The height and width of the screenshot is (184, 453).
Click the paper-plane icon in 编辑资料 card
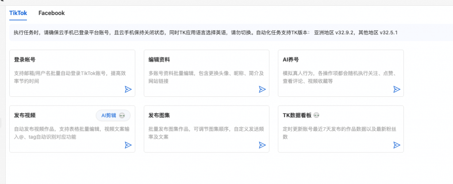coord(262,89)
